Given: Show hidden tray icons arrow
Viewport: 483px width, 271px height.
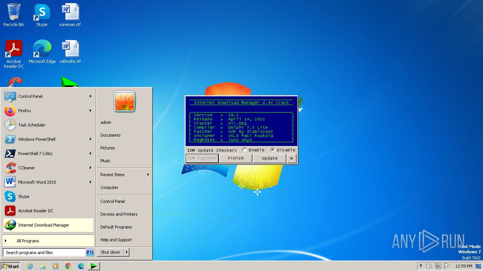Looking at the screenshot, I should 421,266.
